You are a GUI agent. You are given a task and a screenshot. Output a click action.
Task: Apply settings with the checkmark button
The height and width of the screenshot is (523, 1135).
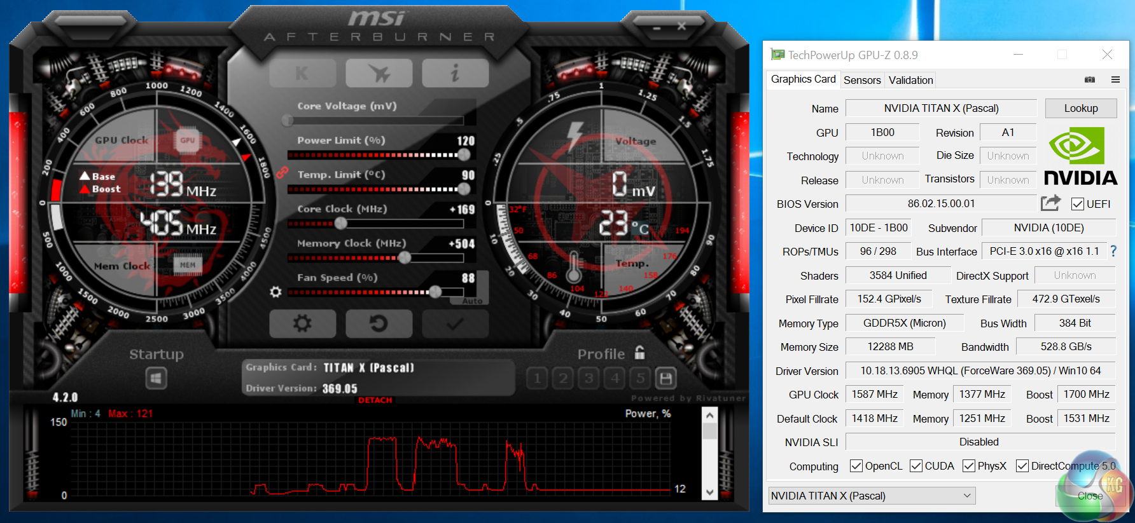[x=456, y=323]
